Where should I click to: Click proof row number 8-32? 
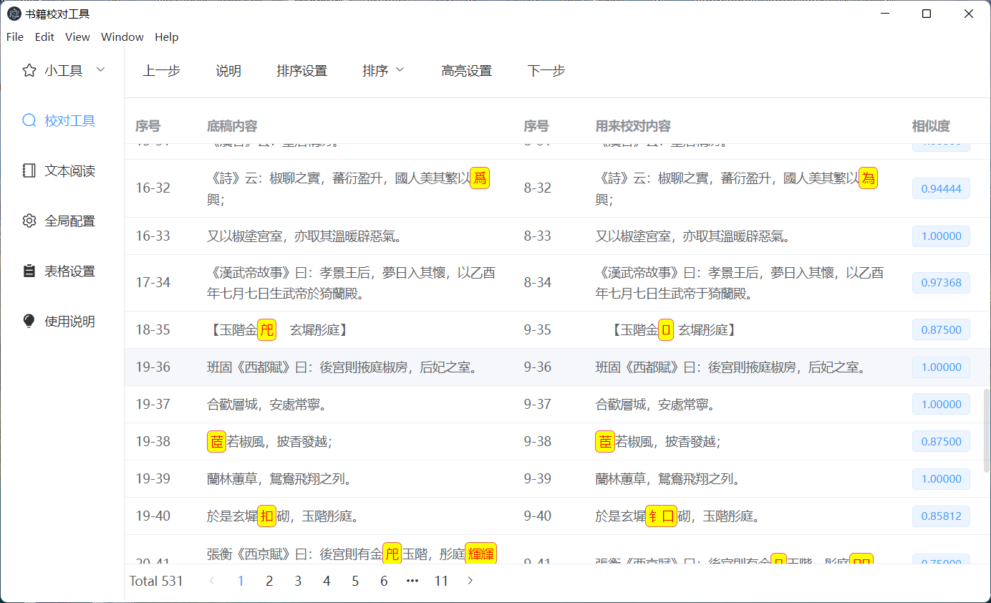(538, 188)
